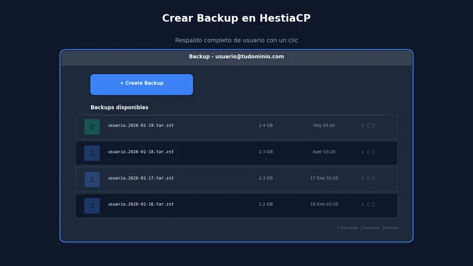This screenshot has width=473, height=266.
Task: Restore the usuario.2026-01-17.tar.zst backup
Action: (368, 178)
